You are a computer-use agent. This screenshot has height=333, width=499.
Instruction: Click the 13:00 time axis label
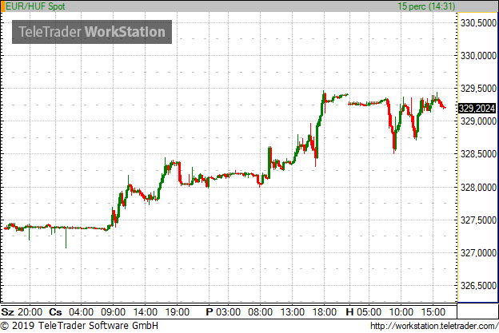point(293,312)
